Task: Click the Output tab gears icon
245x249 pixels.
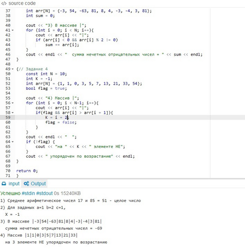Action: pyautogui.click(x=26, y=184)
